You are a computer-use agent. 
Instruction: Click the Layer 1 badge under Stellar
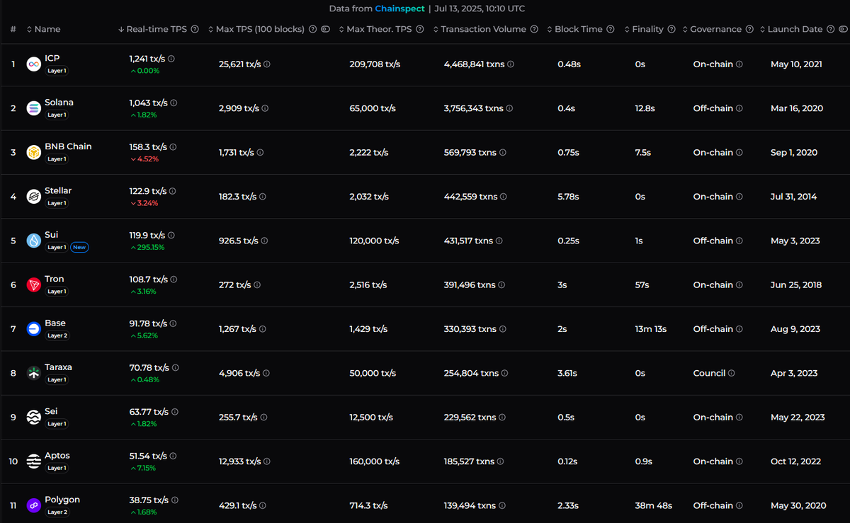[x=57, y=203]
